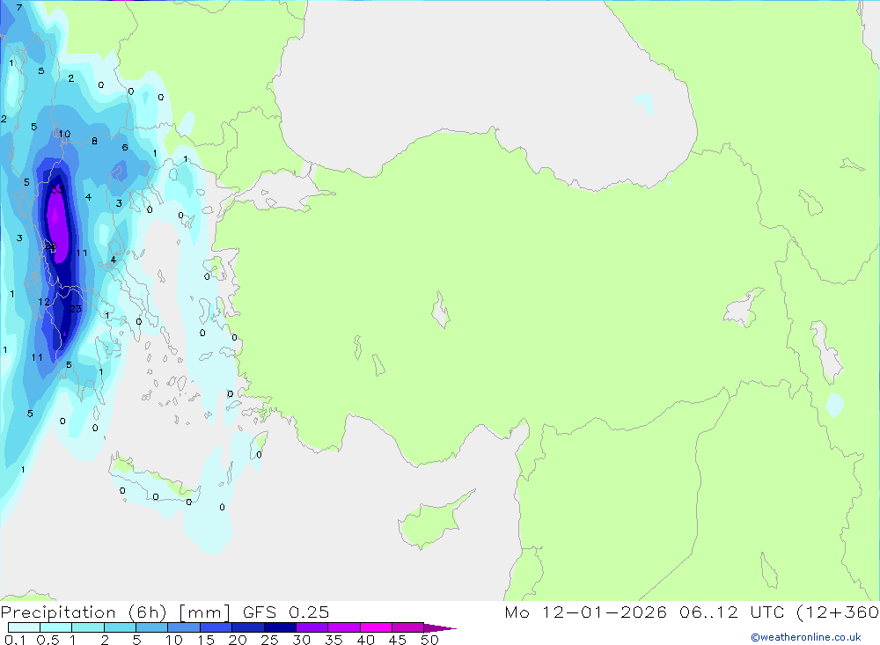The image size is (880, 645).
Task: Click the '30' legend scale label
Action: [x=301, y=640]
